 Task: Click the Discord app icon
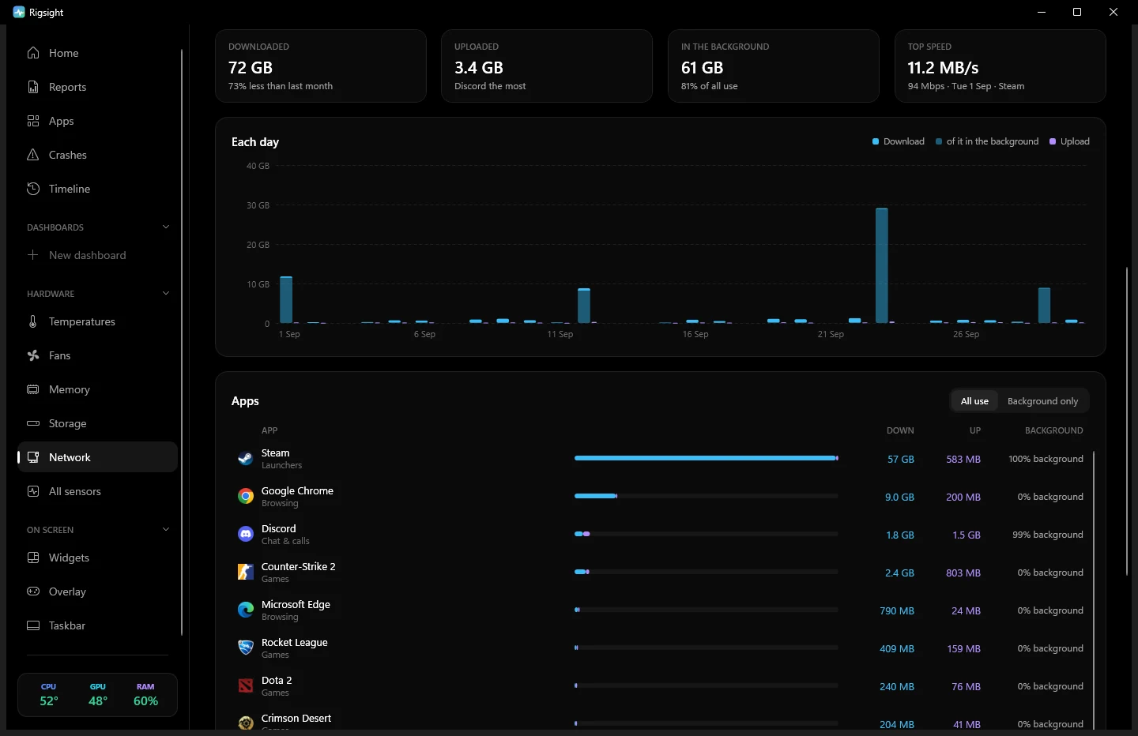pos(246,534)
